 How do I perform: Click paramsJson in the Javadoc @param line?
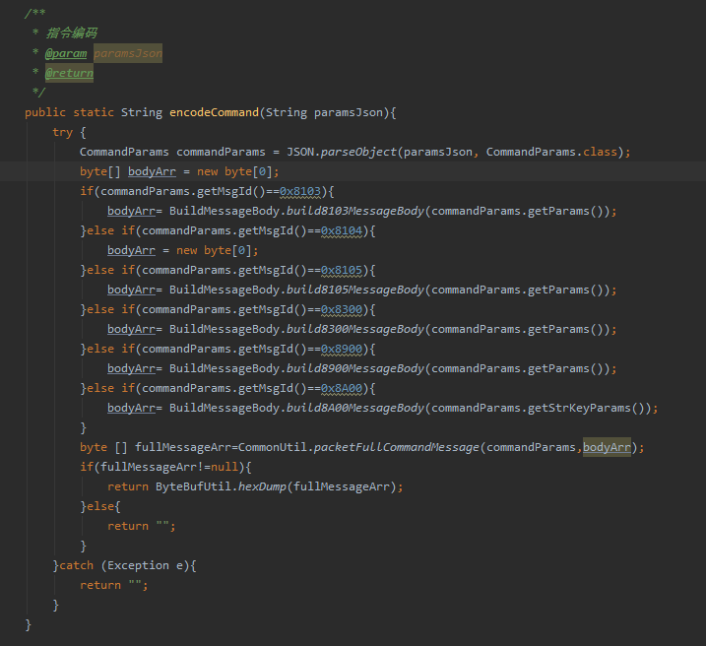pos(128,53)
